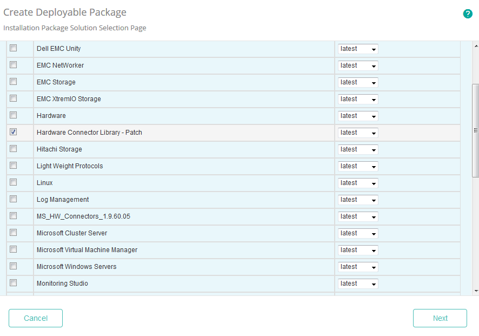Click the Next button
479x336 pixels.
440,318
